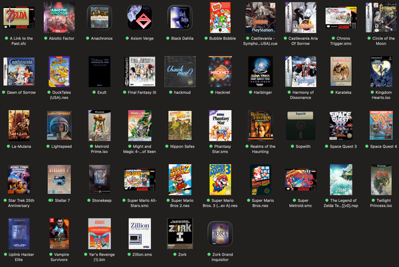Screen dimensions: 399x267
Task: Open the Super Metroid.smc cartridge icon
Action: point(301,179)
